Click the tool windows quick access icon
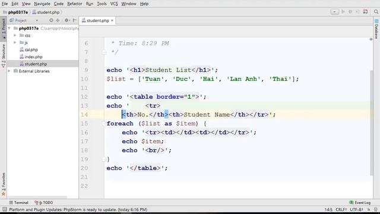 (4, 209)
